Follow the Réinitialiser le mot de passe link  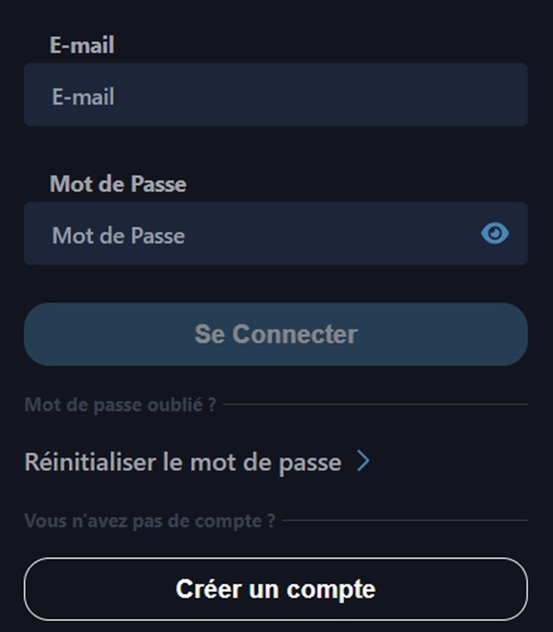point(183,462)
